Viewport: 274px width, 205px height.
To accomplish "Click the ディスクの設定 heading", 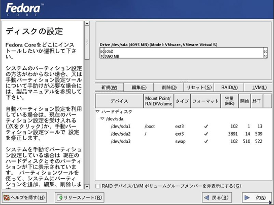I will click(35, 31).
